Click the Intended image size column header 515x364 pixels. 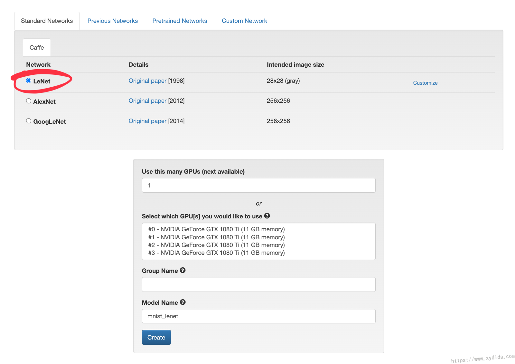click(295, 65)
